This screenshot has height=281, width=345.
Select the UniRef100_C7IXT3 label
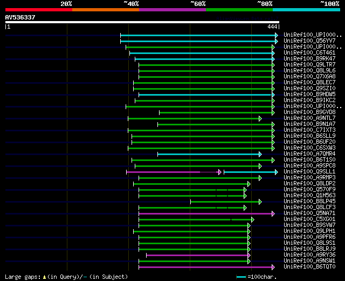309,130
